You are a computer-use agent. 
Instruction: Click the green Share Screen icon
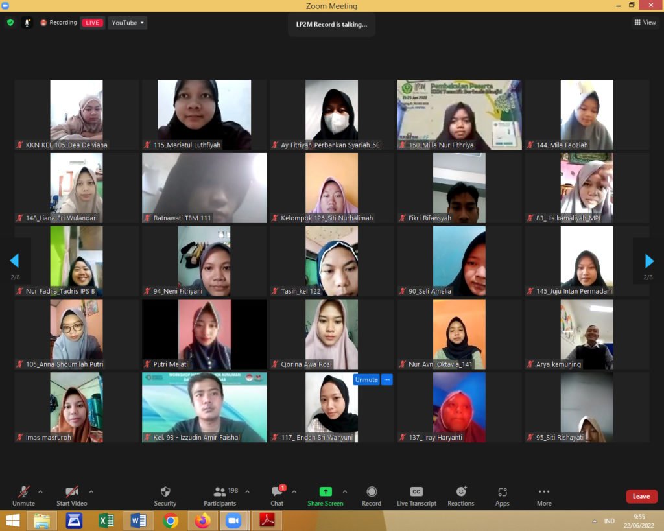tap(326, 492)
